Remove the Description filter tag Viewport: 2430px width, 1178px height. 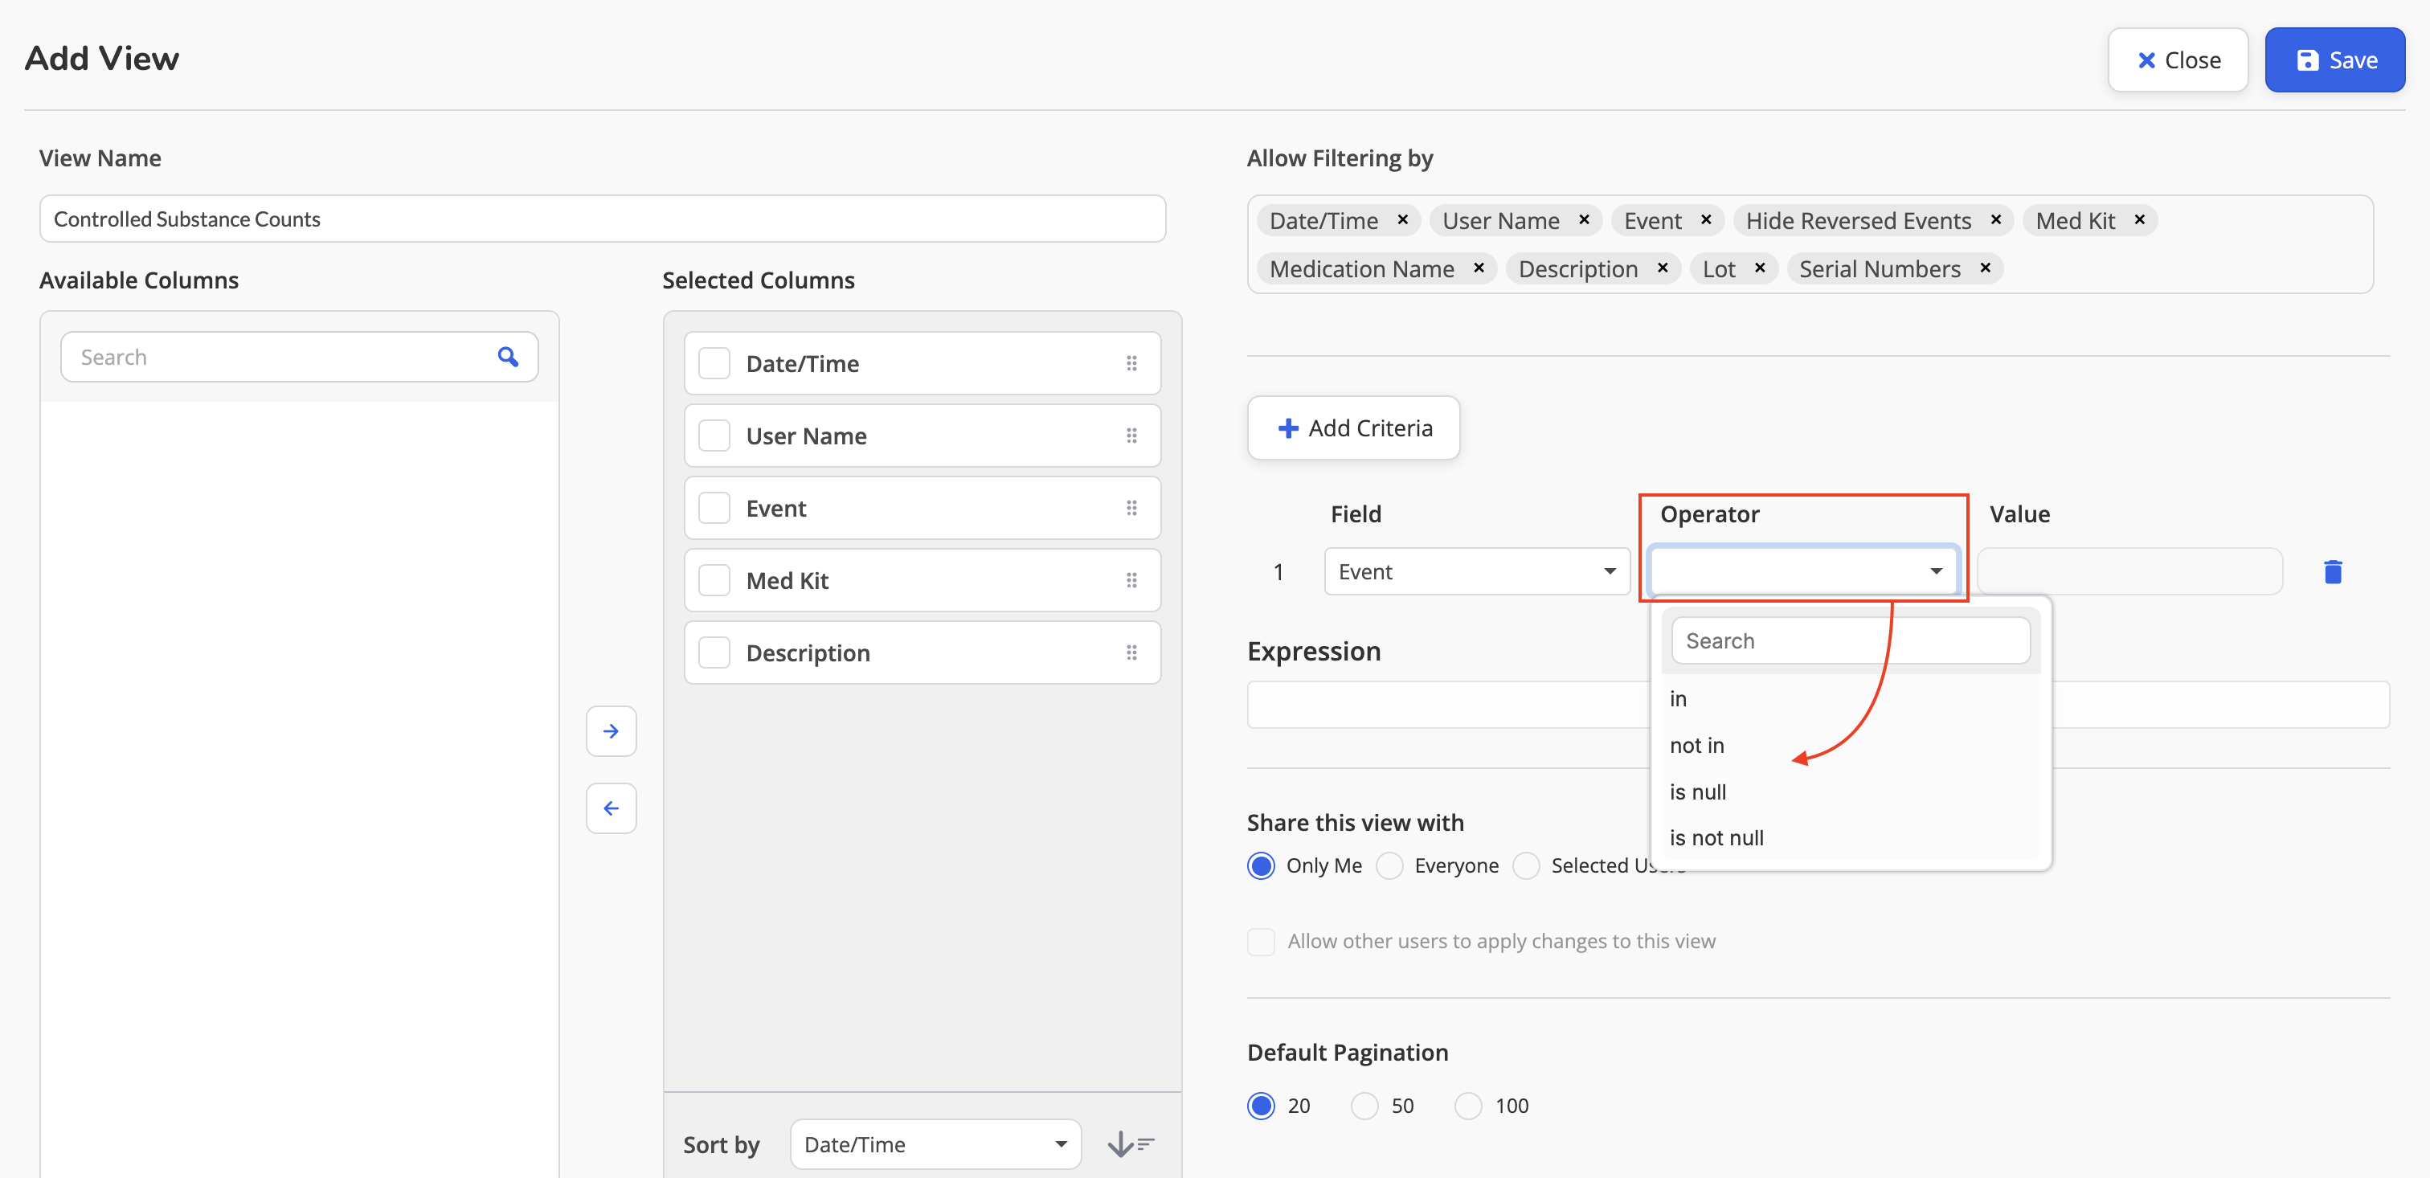[x=1662, y=269]
